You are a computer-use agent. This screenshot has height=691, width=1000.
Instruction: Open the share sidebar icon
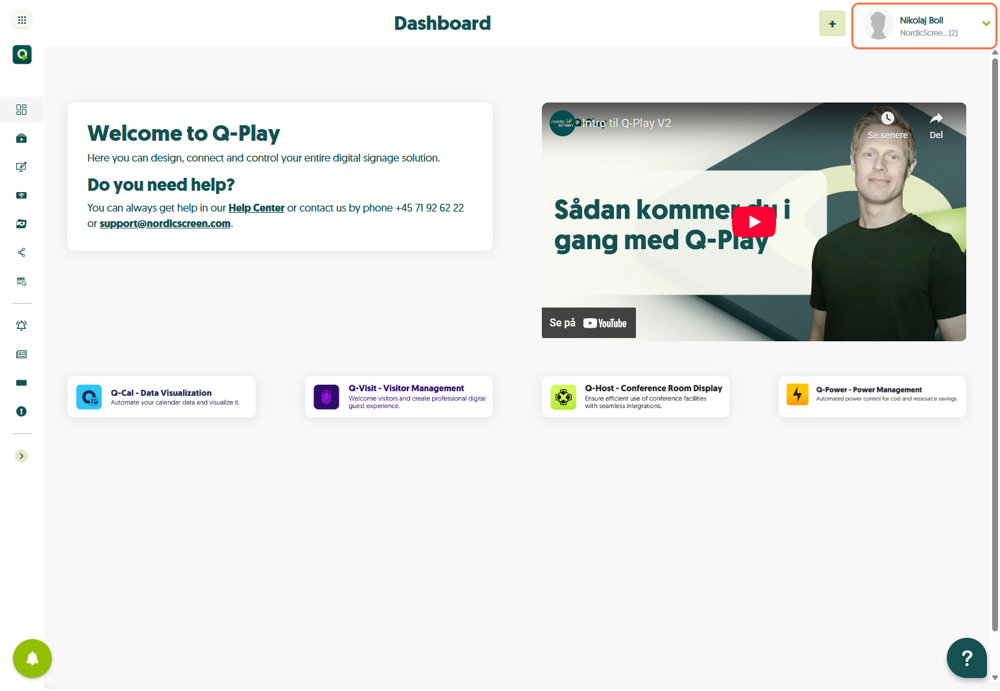point(21,252)
